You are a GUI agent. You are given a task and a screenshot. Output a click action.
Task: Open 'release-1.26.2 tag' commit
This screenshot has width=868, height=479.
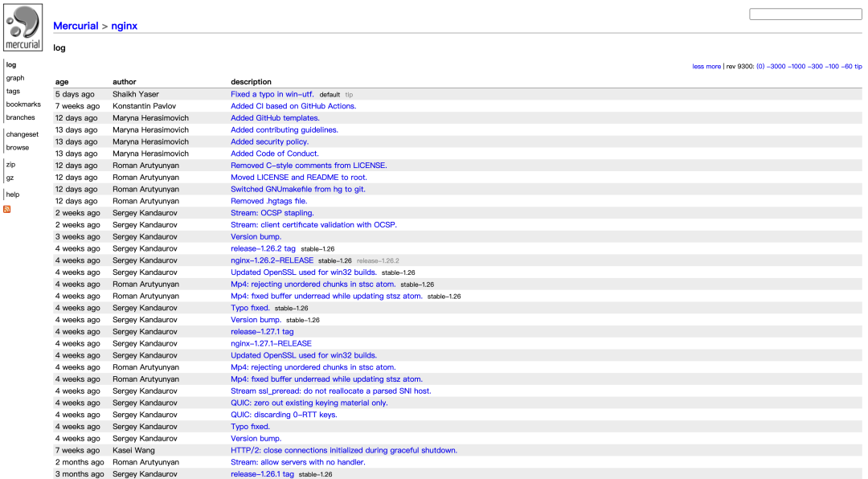pyautogui.click(x=263, y=248)
